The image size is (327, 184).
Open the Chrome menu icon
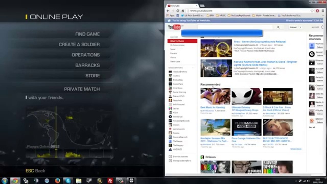click(323, 11)
